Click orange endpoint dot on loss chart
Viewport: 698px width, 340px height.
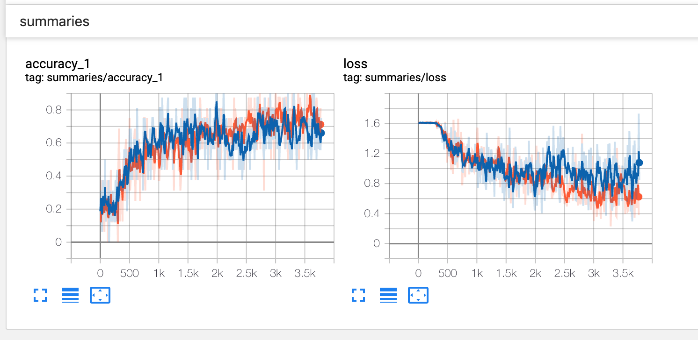coord(639,197)
